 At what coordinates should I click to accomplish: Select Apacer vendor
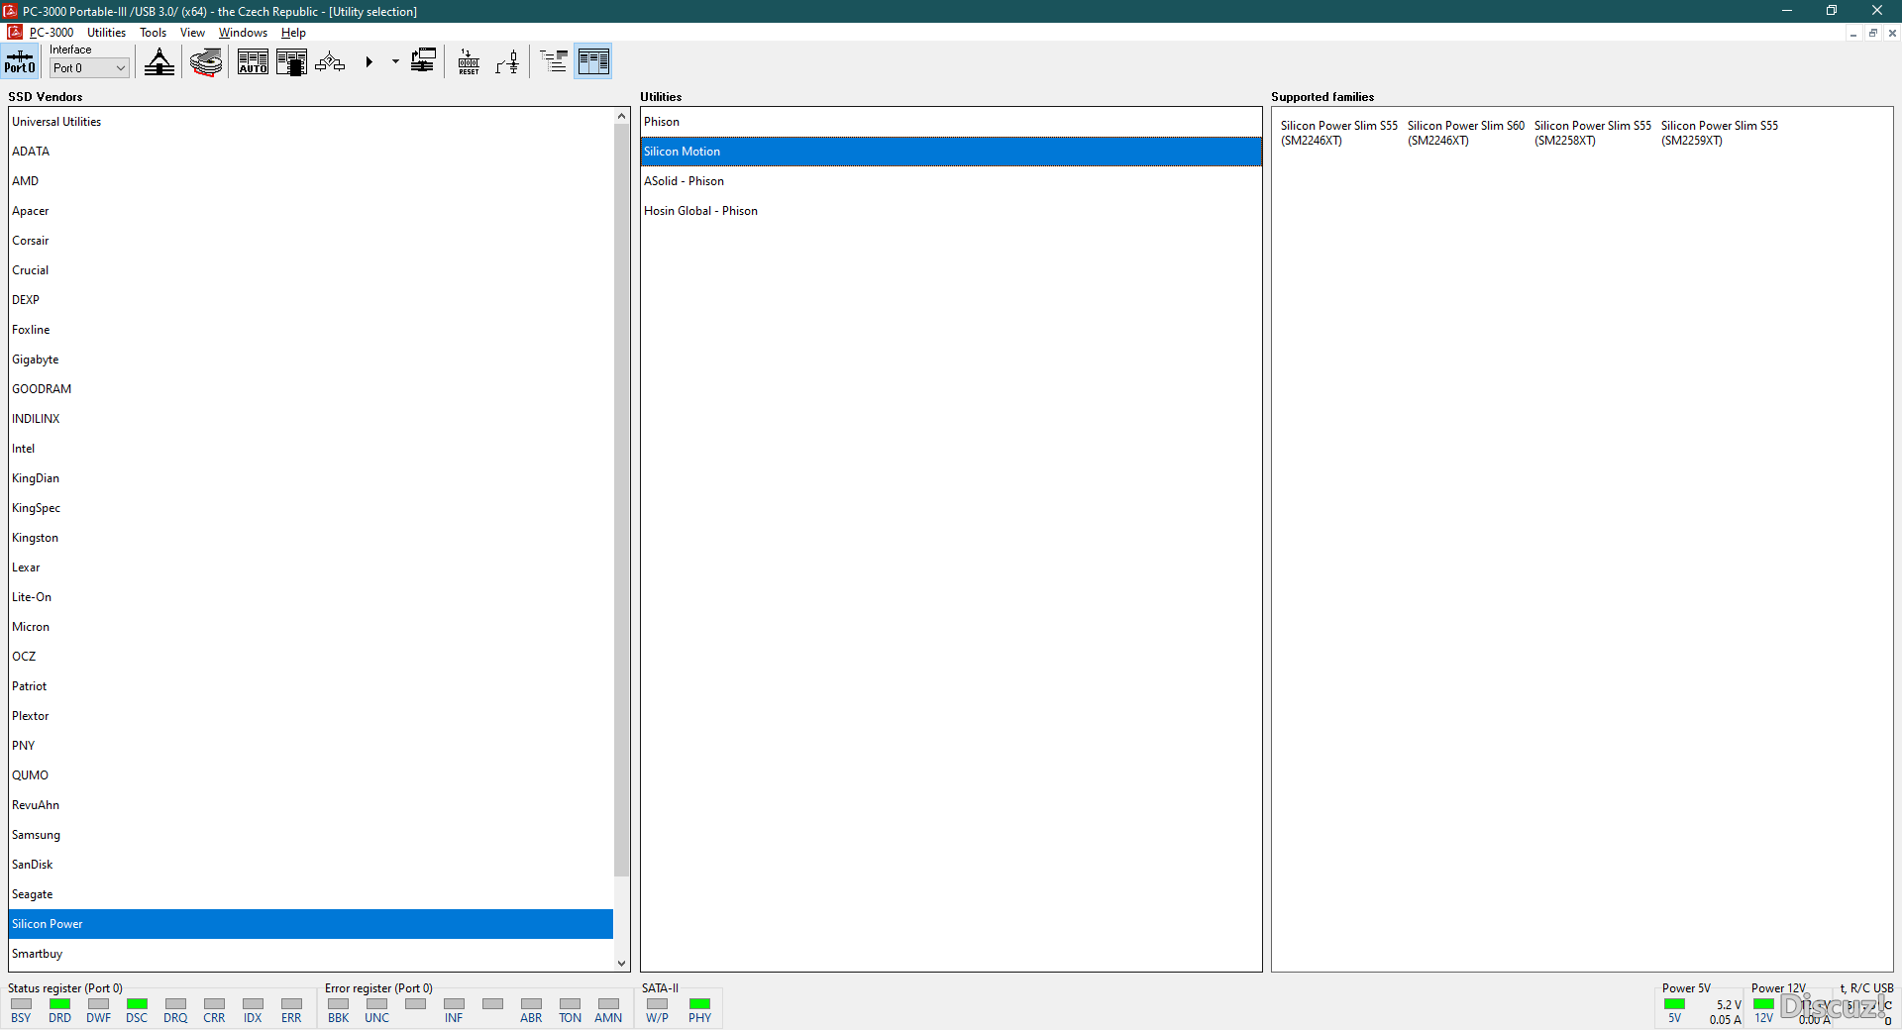[x=311, y=211]
